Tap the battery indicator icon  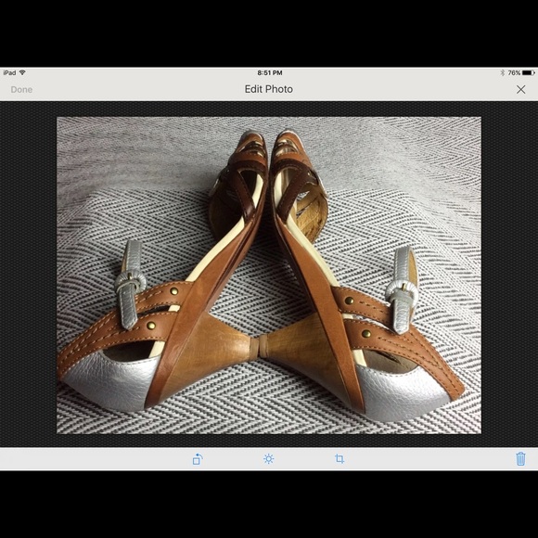529,72
